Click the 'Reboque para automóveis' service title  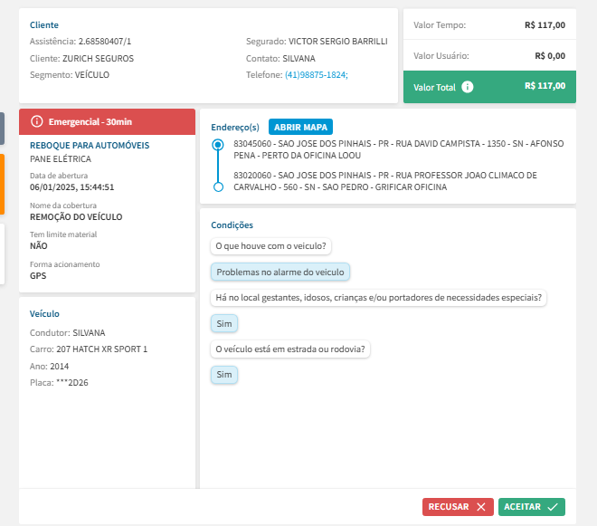(90, 145)
